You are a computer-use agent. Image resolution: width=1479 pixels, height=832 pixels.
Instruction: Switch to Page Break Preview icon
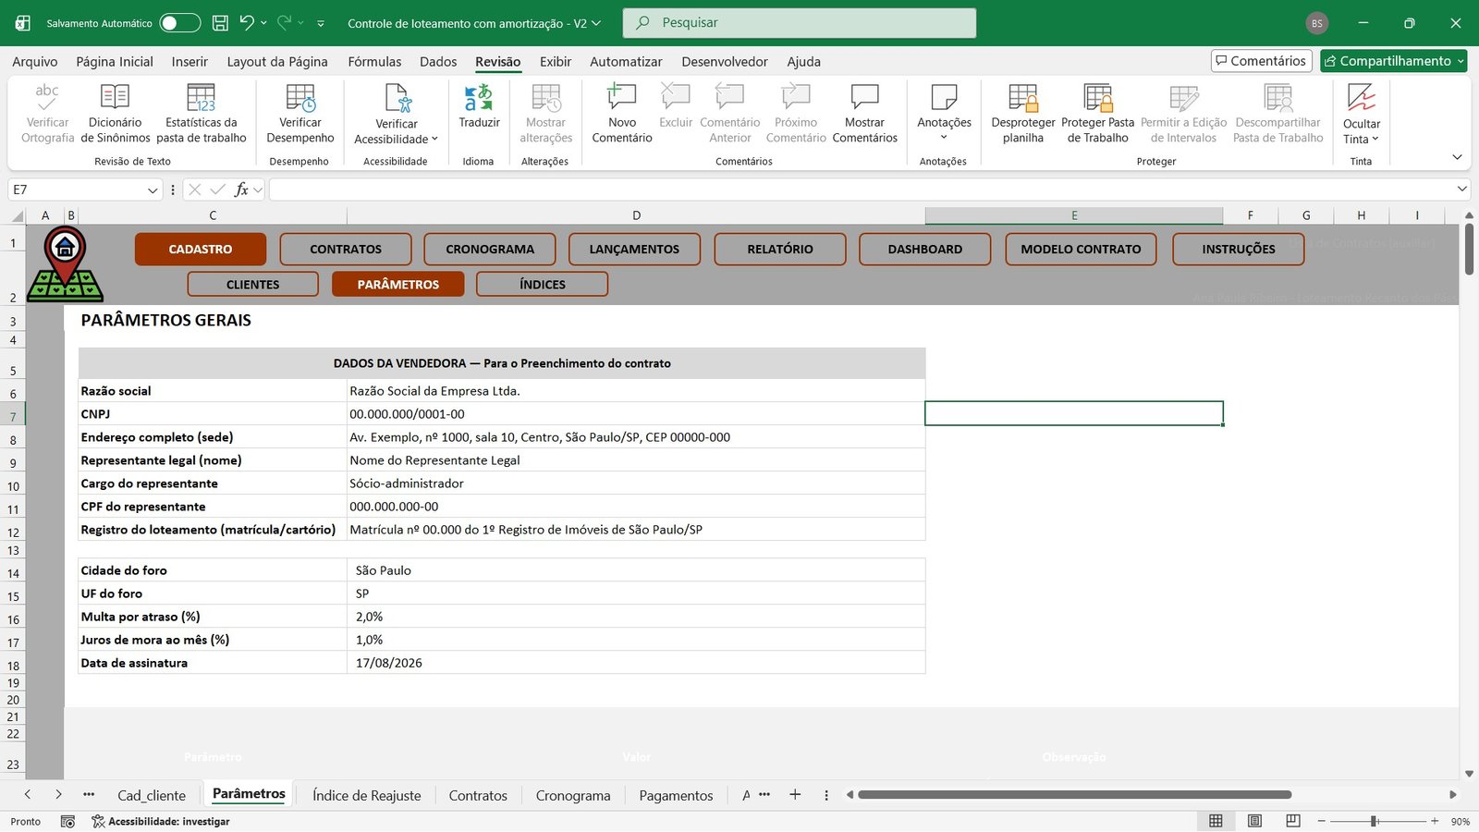tap(1293, 821)
